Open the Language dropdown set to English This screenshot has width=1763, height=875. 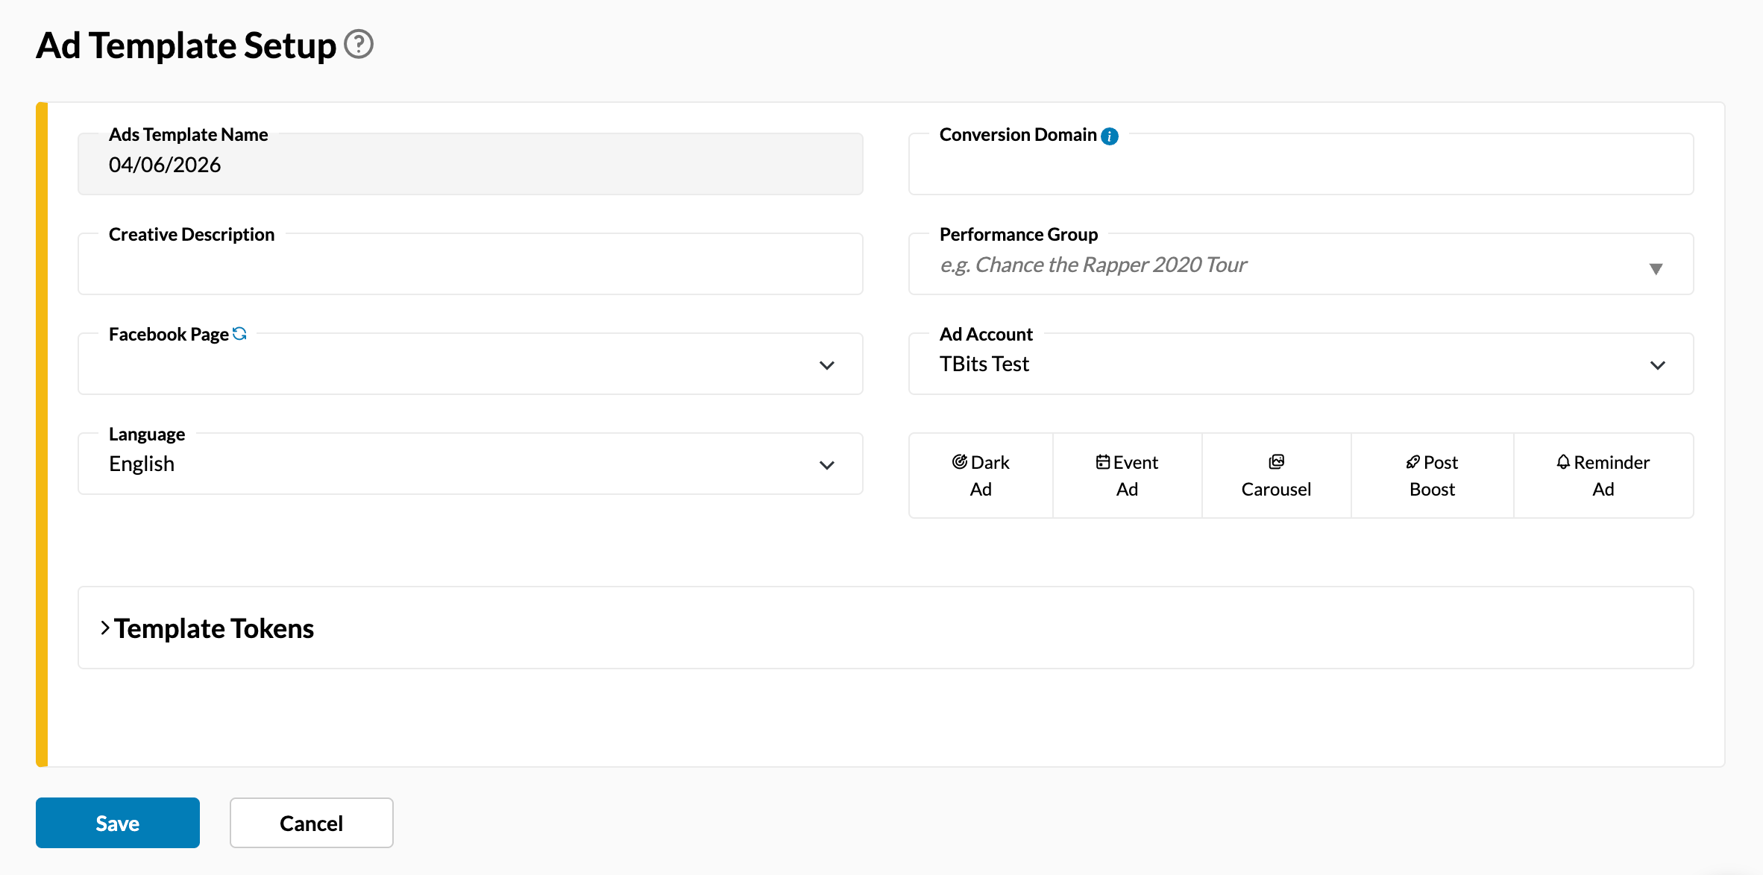471,464
